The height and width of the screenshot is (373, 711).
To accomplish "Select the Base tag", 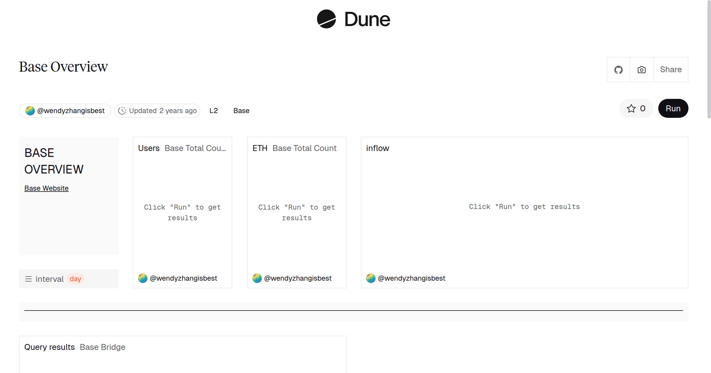I will [241, 111].
